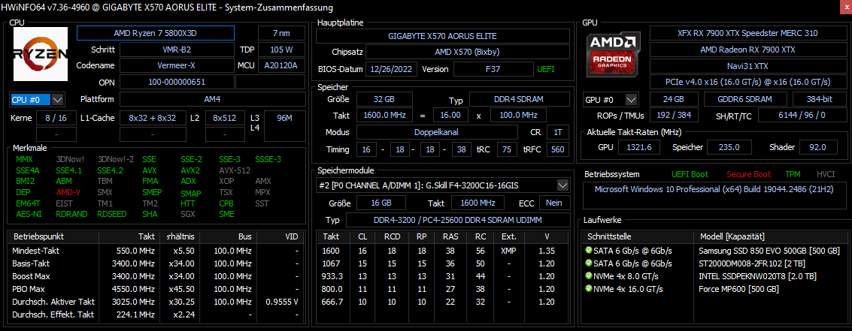Click the 32 GB memory size value

(x=384, y=99)
